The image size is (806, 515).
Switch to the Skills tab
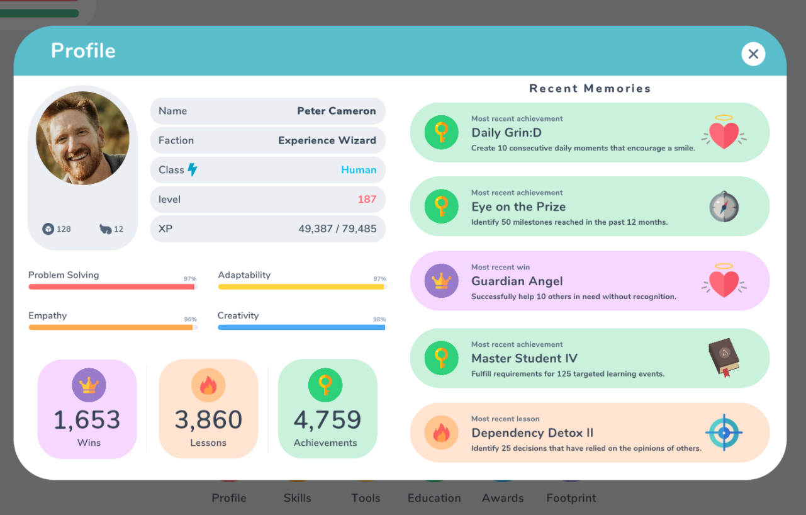(297, 498)
